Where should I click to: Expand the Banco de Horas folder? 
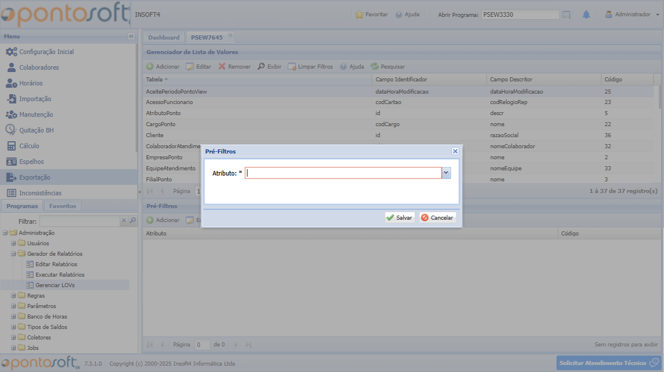(13, 317)
